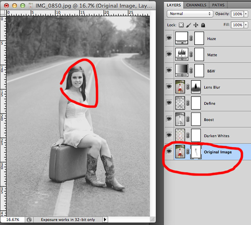Click the Matte layer mask thumbnail
The height and width of the screenshot is (225, 251).
pos(199,54)
